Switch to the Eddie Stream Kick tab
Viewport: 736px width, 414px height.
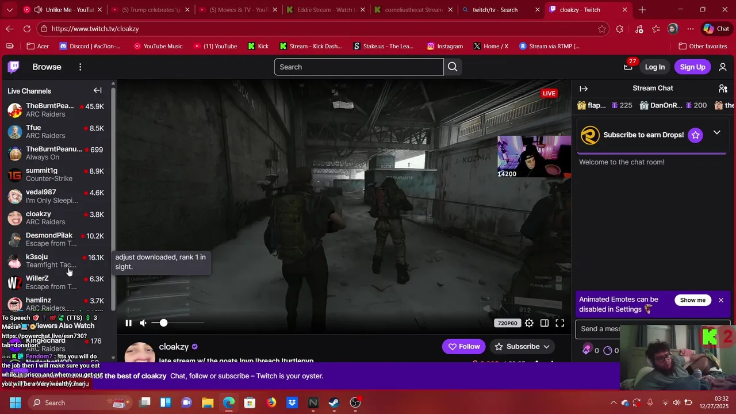pyautogui.click(x=325, y=10)
